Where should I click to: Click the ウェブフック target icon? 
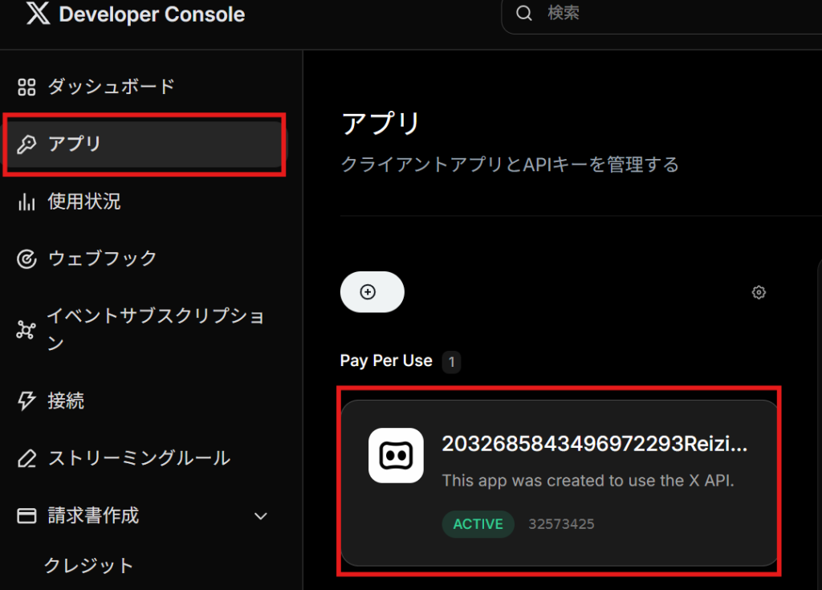26,258
